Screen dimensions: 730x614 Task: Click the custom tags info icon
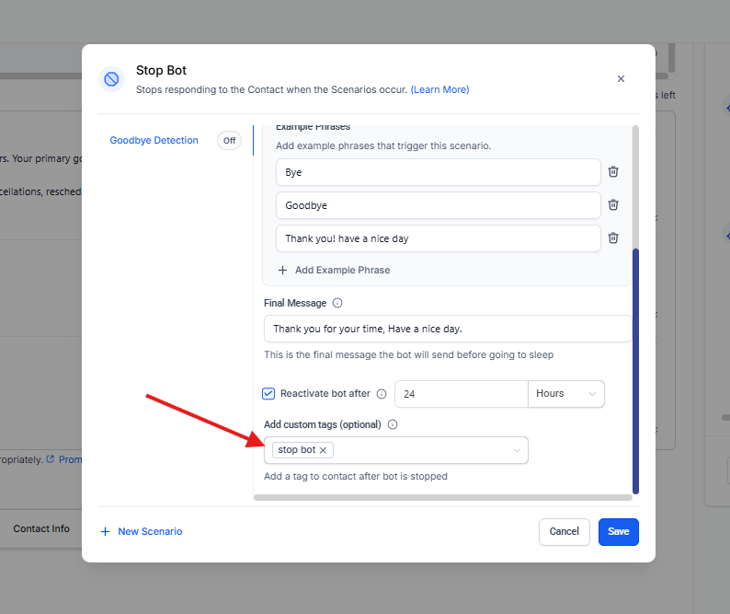393,424
